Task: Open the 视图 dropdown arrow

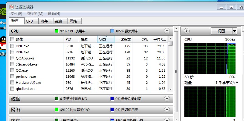Action: tap(234, 31)
